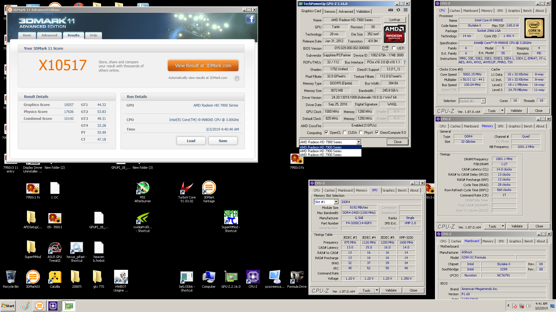Expand Tools dropdown arrow in CPU-Z Memory window

point(503,226)
